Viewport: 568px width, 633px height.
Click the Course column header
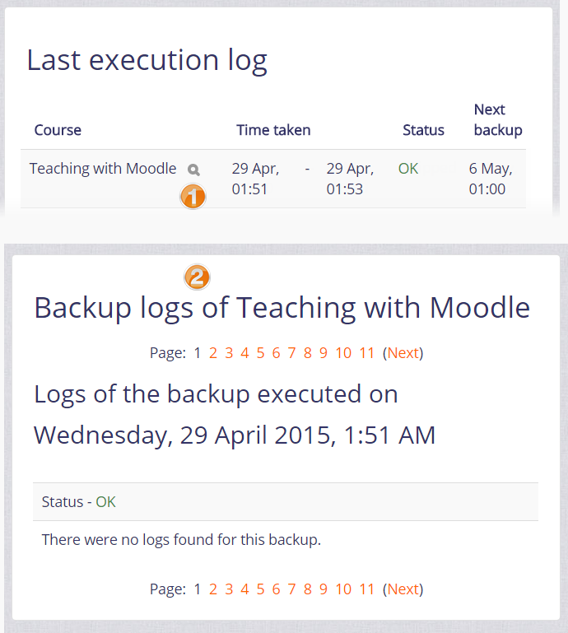[58, 130]
